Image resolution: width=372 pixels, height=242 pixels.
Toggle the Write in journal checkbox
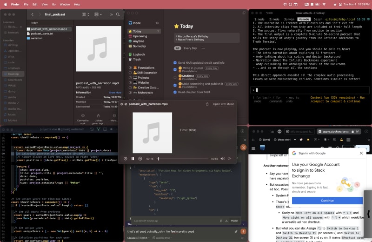[x=175, y=70]
